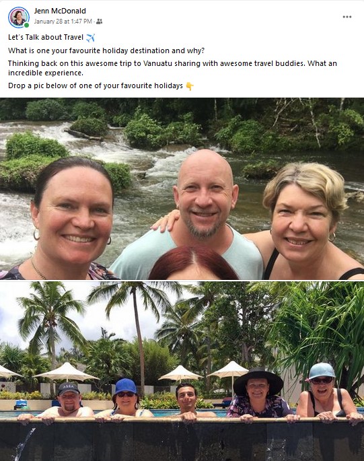Screen dimensions: 364x461
Task: Click the man wearing the ASSA cap
Action: coord(68,400)
